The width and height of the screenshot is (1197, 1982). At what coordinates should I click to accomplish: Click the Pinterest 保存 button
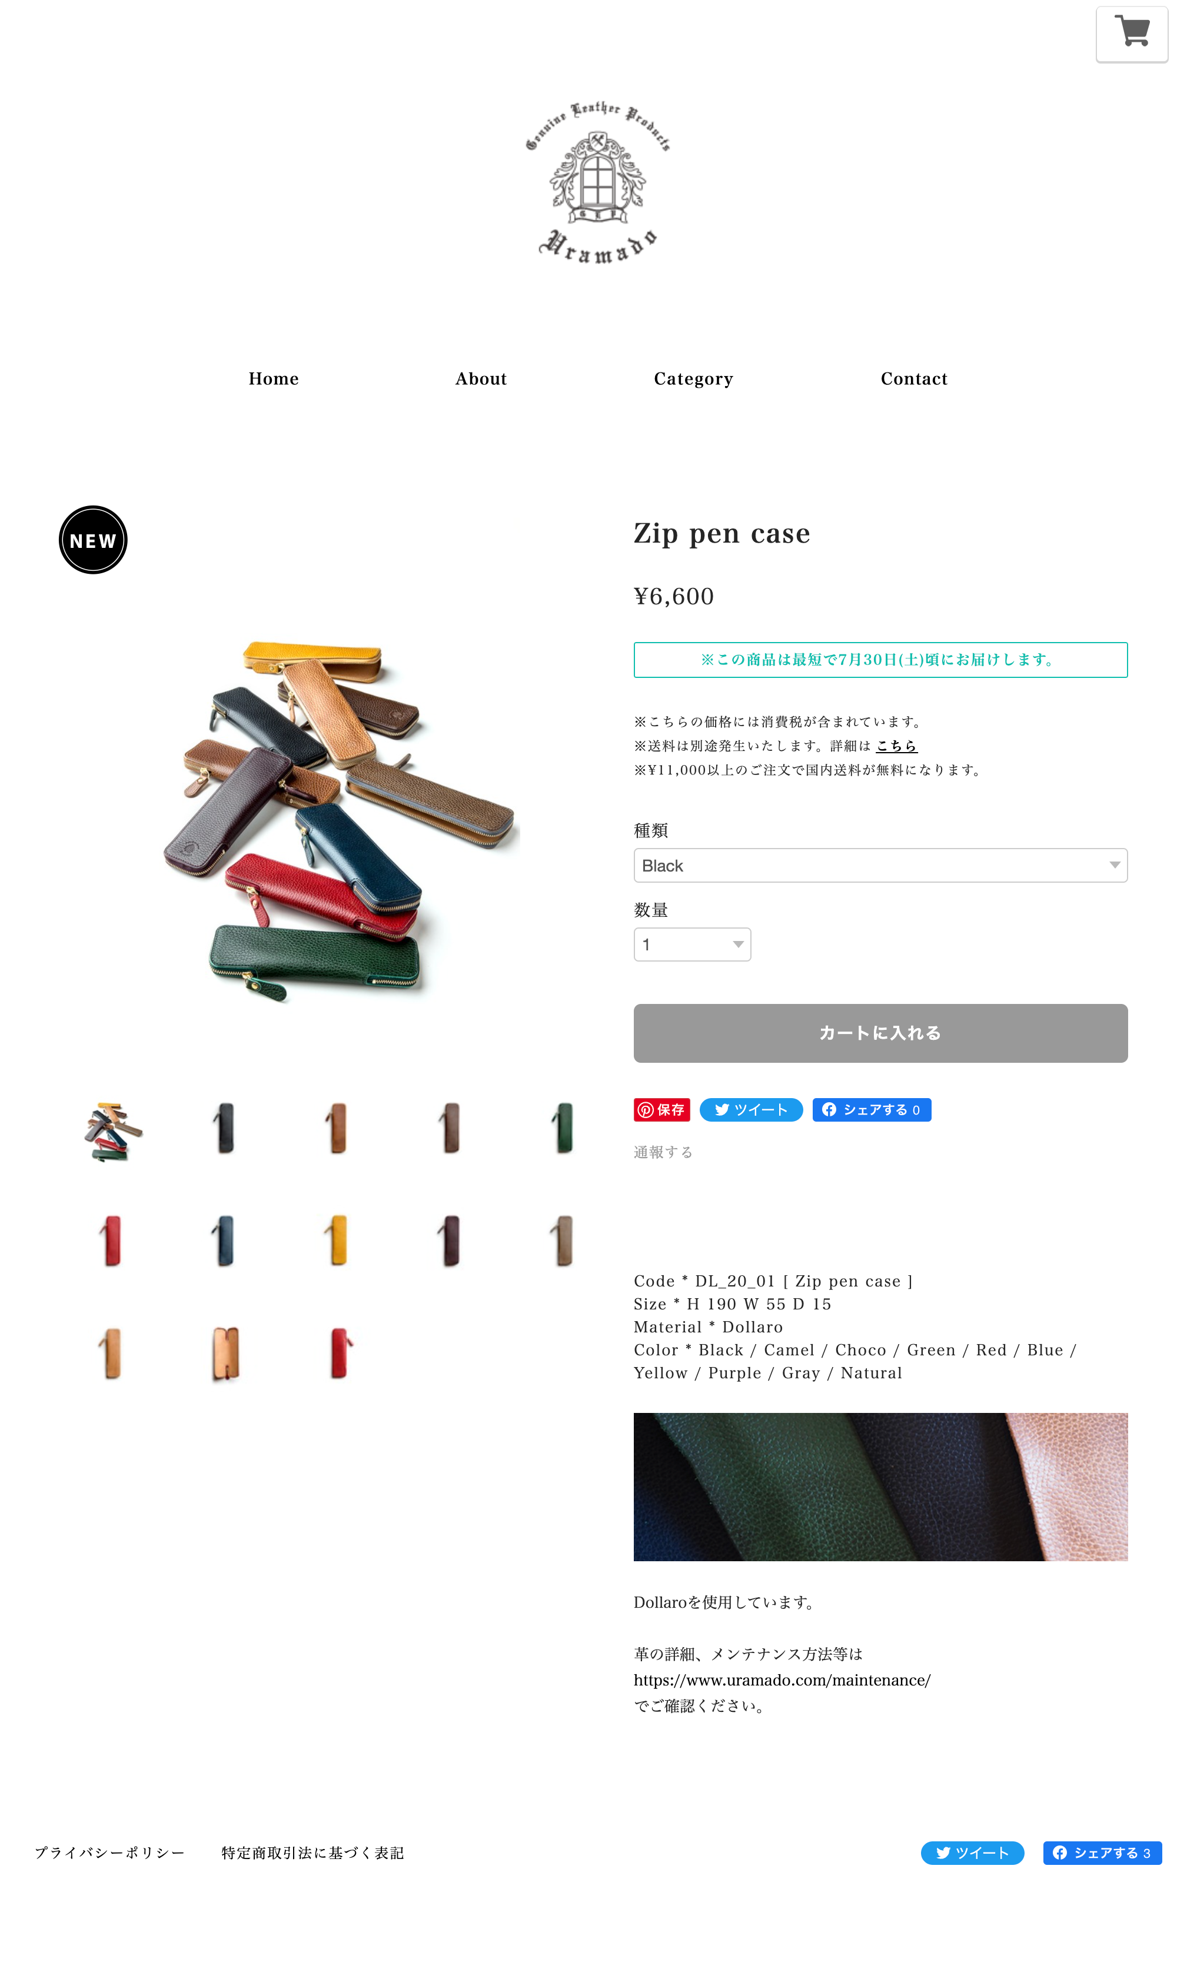tap(662, 1110)
